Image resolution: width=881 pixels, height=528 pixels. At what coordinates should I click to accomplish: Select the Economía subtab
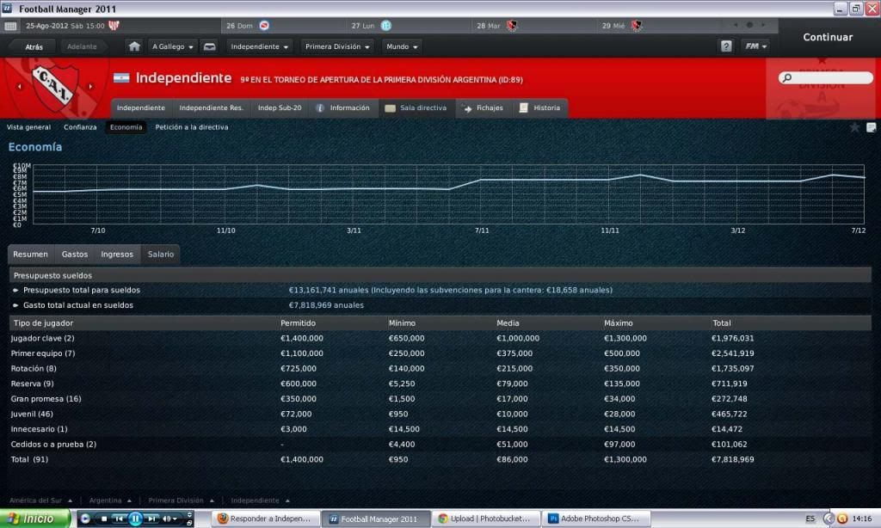(126, 127)
